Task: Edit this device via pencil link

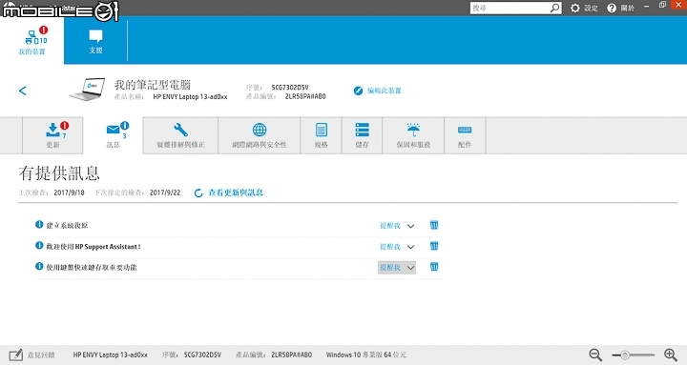Action: point(377,91)
